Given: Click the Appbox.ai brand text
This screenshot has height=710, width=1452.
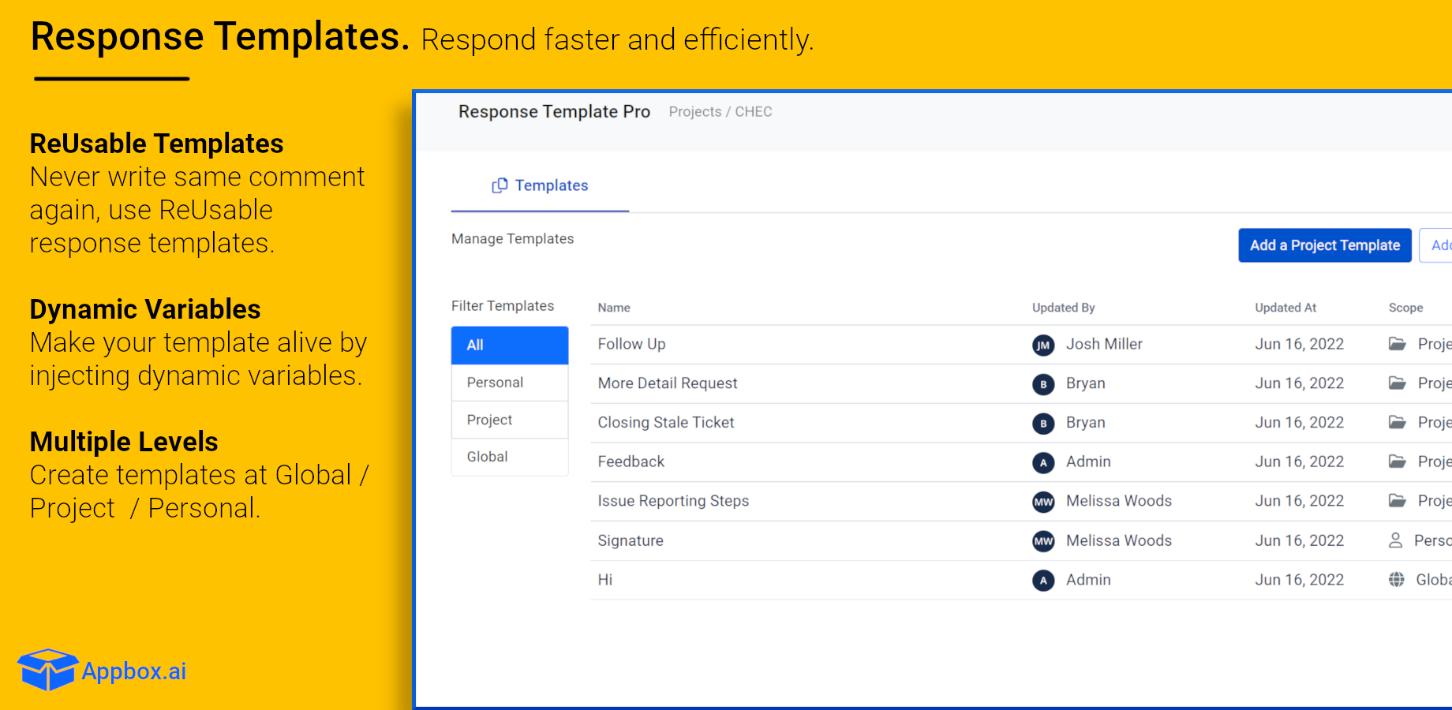Looking at the screenshot, I should [134, 671].
